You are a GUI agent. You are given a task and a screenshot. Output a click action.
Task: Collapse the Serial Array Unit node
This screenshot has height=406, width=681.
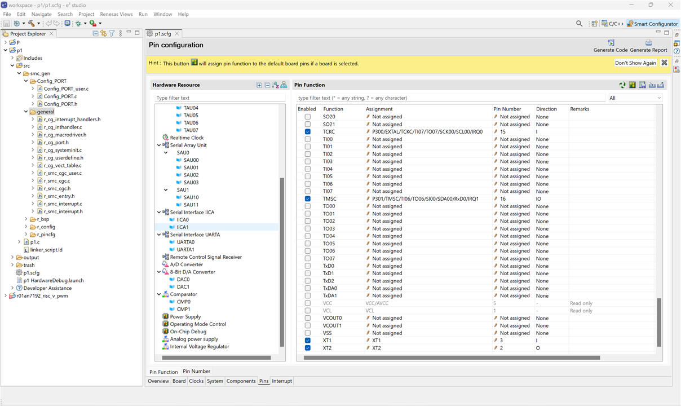(159, 145)
